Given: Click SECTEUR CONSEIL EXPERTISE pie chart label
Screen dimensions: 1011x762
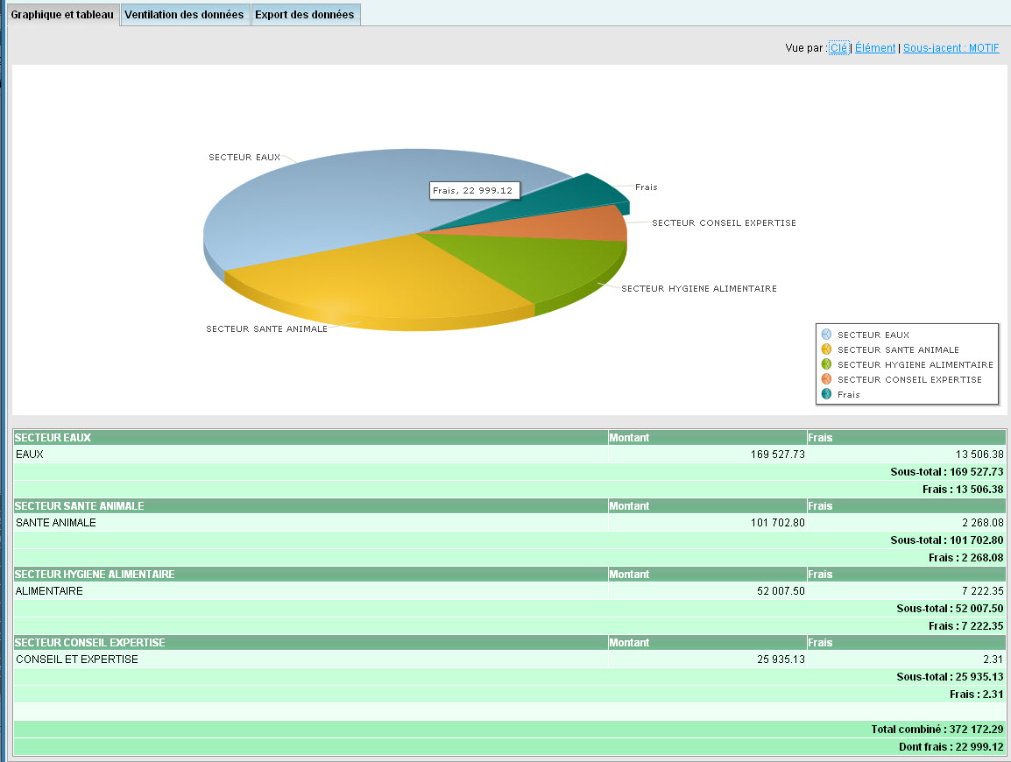Looking at the screenshot, I should (724, 223).
